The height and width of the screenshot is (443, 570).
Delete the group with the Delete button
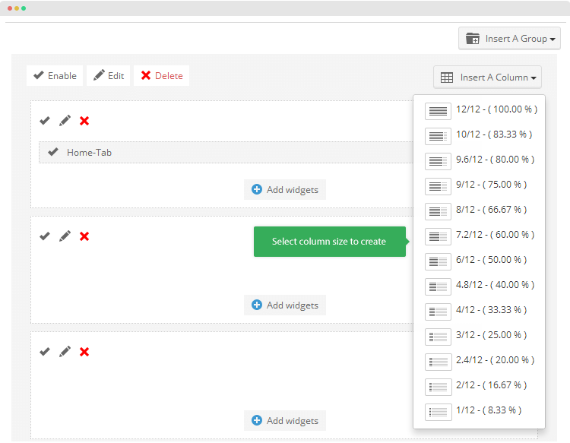[x=161, y=75]
